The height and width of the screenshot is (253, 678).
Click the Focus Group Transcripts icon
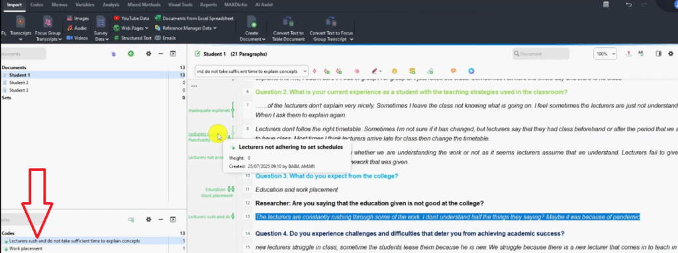(48, 22)
